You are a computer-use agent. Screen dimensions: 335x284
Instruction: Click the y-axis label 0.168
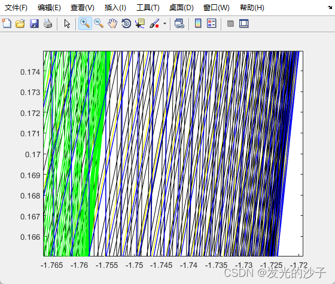[x=30, y=196]
